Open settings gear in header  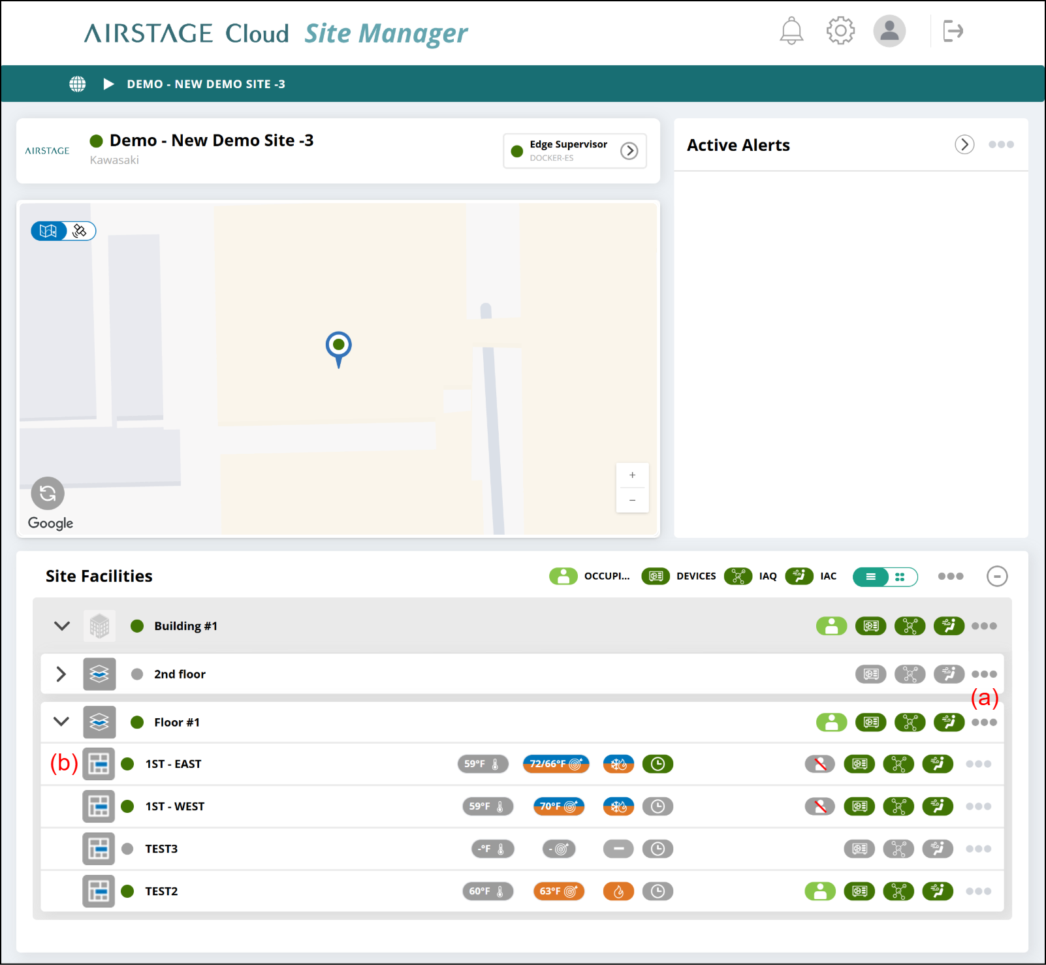(840, 31)
